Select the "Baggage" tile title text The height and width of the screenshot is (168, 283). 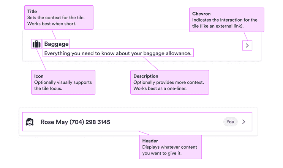(56, 44)
